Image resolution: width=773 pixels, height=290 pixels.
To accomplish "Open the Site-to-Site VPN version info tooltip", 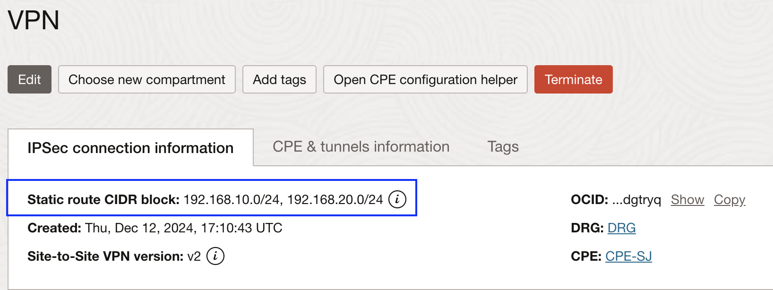I will (215, 256).
